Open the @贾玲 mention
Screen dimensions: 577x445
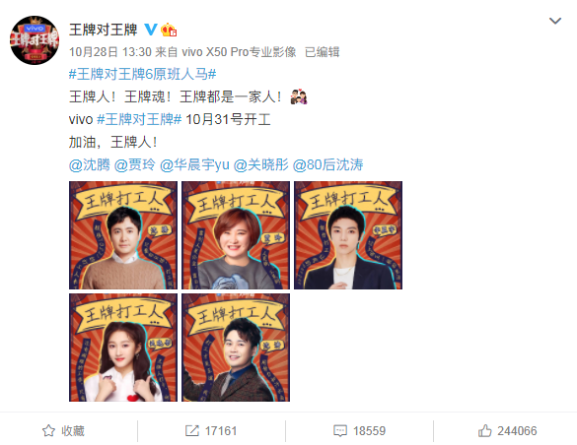coord(135,164)
